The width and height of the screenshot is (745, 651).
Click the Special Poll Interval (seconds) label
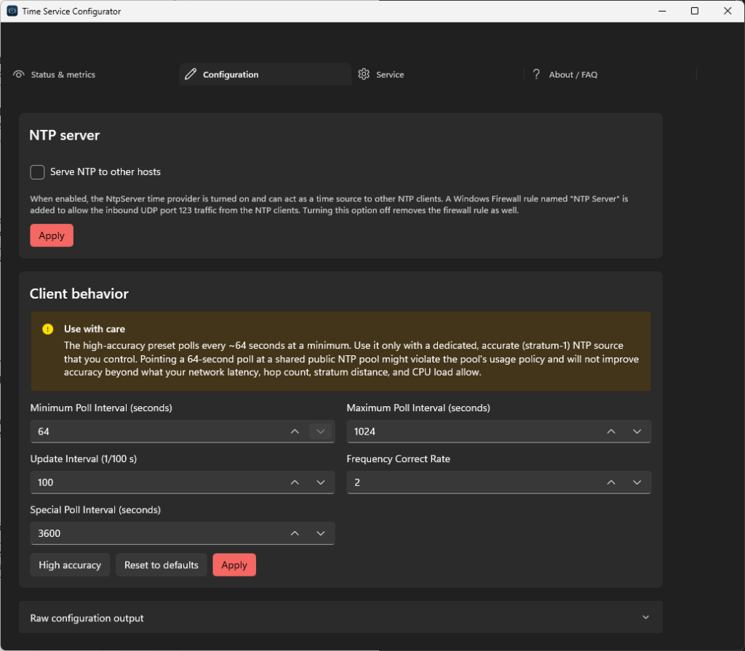(95, 509)
